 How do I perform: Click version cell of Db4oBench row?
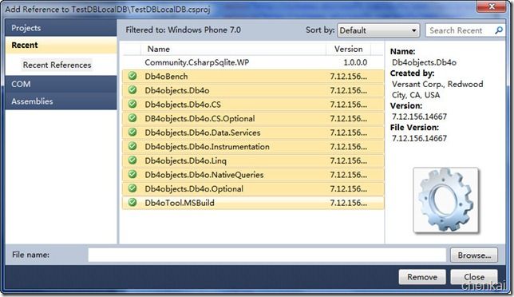pos(349,77)
